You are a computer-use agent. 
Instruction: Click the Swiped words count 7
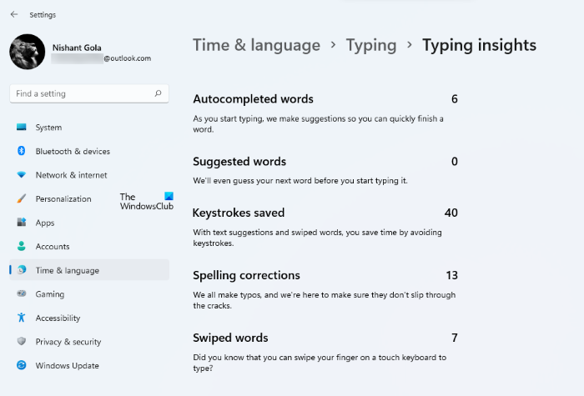click(x=455, y=338)
